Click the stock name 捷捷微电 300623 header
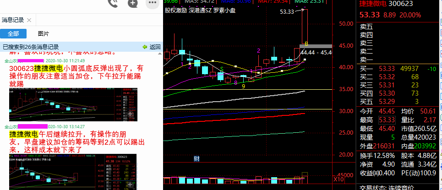442x190 pixels. (386, 4)
